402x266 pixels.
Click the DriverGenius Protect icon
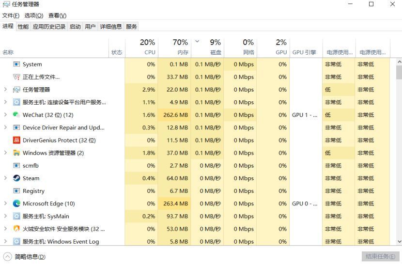(16, 141)
